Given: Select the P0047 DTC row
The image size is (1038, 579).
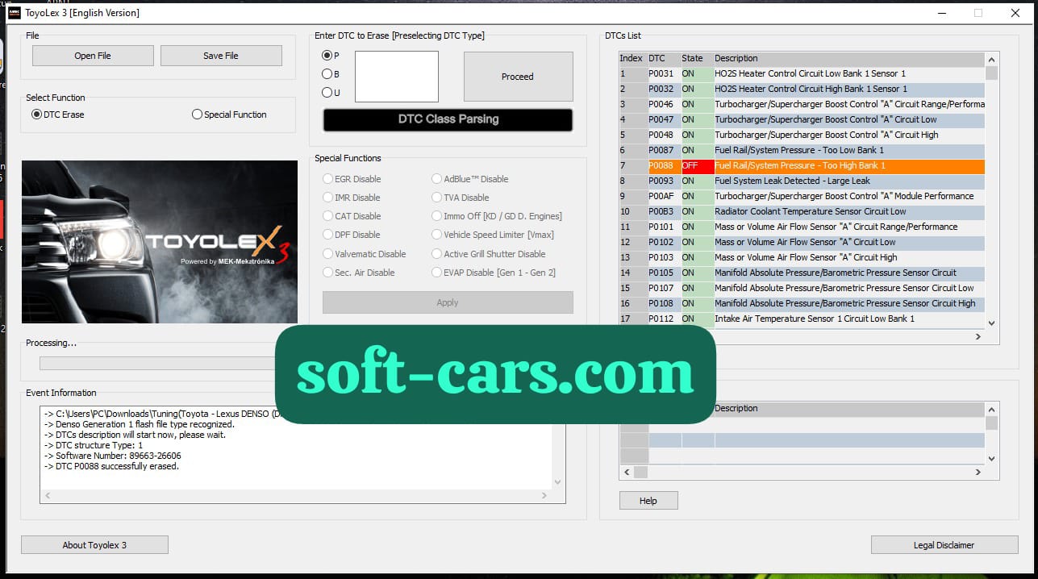Looking at the screenshot, I should (802, 119).
